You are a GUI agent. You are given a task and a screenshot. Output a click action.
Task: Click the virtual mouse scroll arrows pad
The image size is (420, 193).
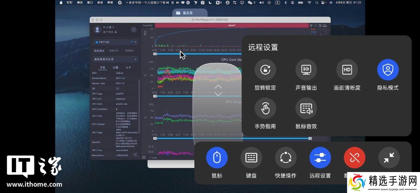[218, 91]
